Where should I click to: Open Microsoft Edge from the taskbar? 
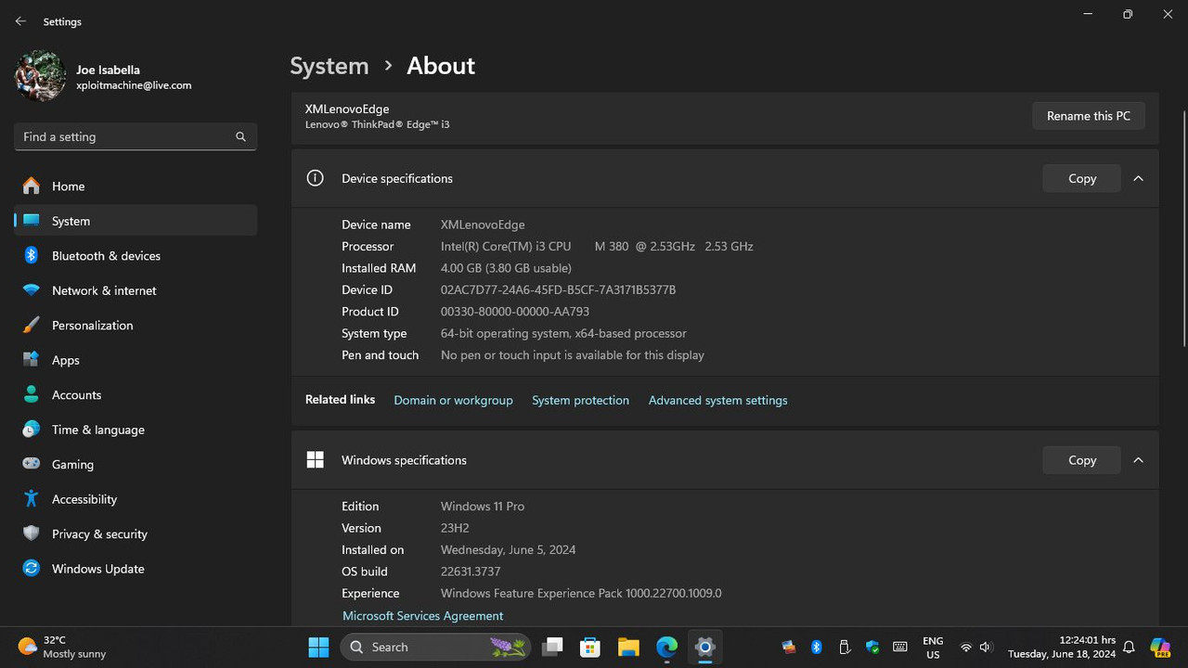666,647
